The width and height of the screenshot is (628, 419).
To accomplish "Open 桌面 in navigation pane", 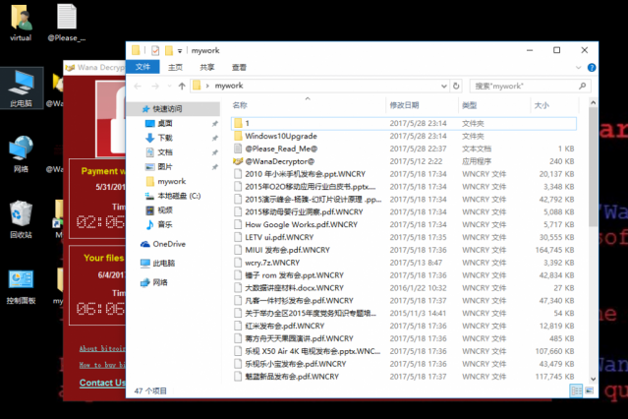I will [x=164, y=123].
